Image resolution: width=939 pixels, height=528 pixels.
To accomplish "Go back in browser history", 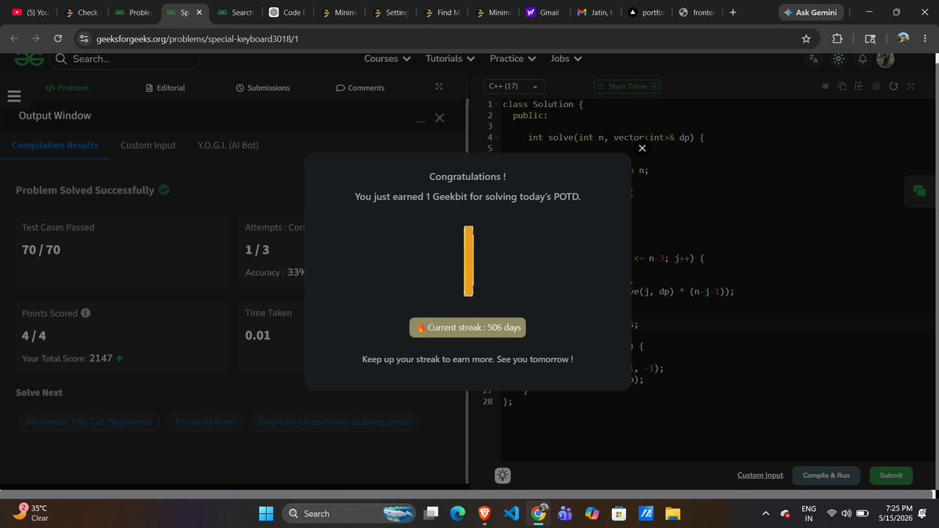I will [15, 38].
